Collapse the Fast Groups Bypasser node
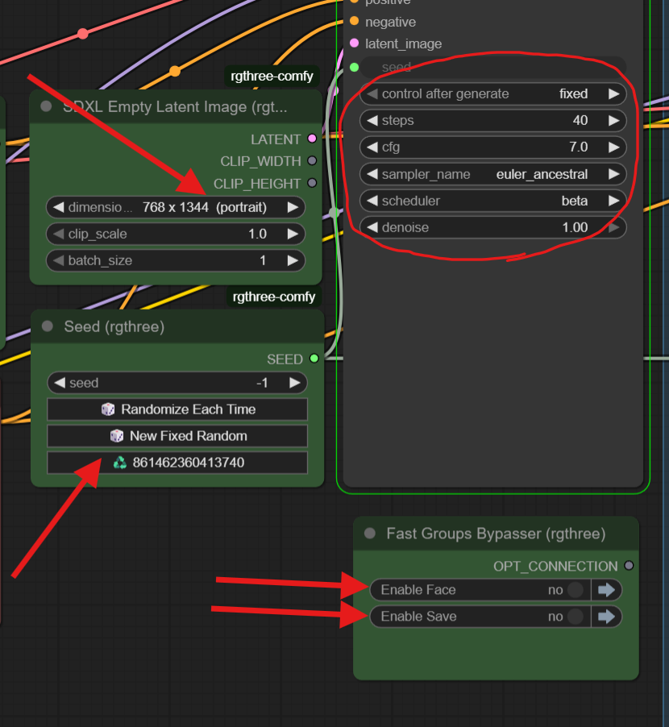This screenshot has width=669, height=727. (x=369, y=533)
